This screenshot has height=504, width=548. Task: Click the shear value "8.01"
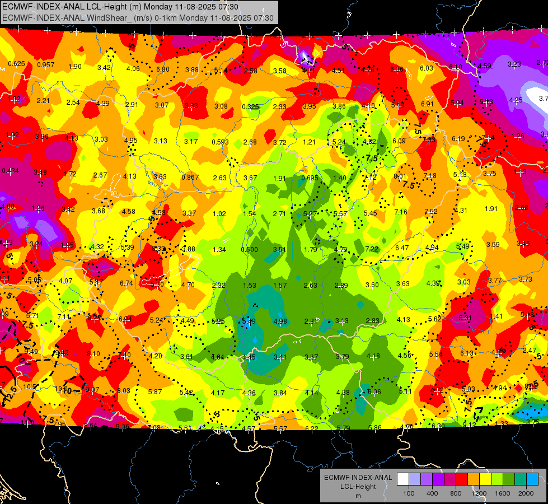tap(400, 176)
